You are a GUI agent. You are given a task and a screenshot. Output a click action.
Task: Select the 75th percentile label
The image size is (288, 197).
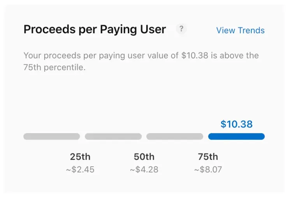[x=208, y=157]
